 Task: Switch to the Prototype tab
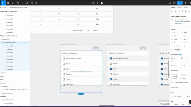click(x=180, y=8)
